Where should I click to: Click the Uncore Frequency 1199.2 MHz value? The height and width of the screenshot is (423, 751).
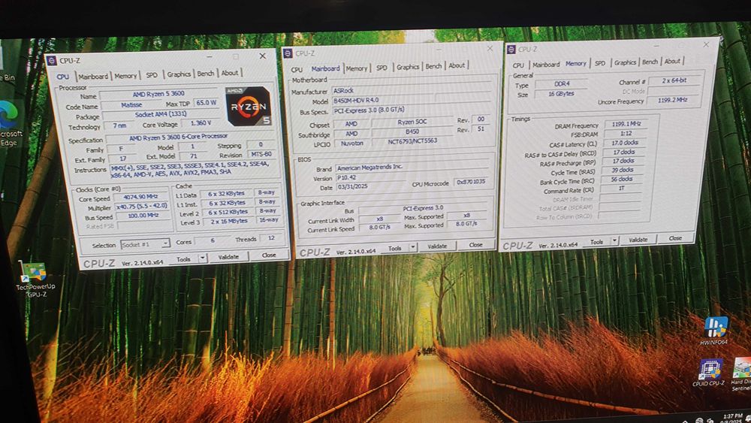click(672, 100)
